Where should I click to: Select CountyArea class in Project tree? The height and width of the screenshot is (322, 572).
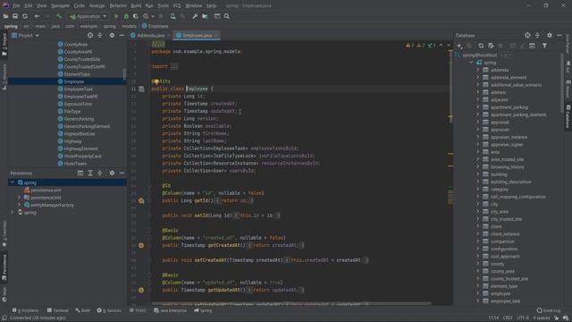pyautogui.click(x=75, y=45)
